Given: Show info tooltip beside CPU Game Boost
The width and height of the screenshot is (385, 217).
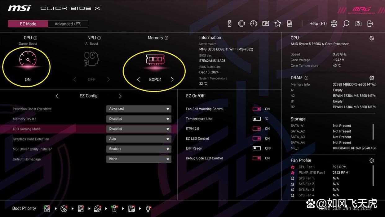Looking at the screenshot, I should click(x=35, y=38).
